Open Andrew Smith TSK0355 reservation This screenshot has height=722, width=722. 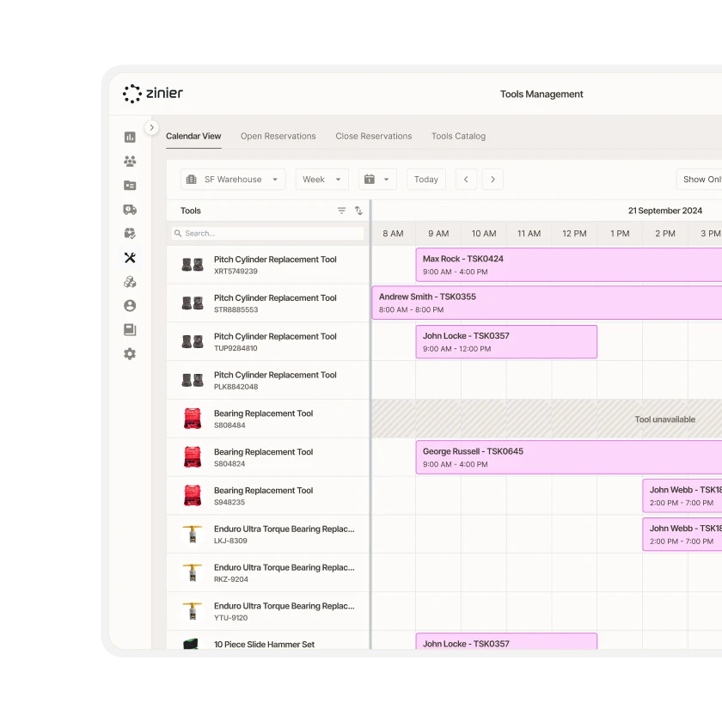(547, 303)
